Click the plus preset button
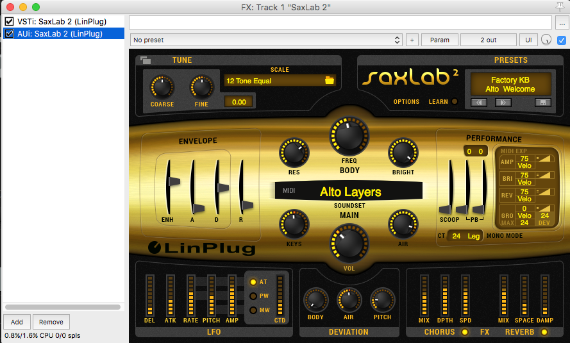The image size is (570, 343). tap(412, 40)
